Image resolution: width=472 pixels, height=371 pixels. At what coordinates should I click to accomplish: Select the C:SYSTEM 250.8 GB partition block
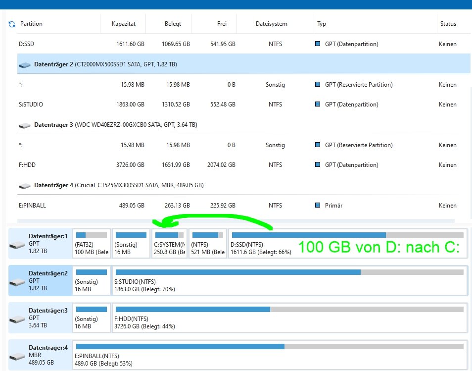170,244
